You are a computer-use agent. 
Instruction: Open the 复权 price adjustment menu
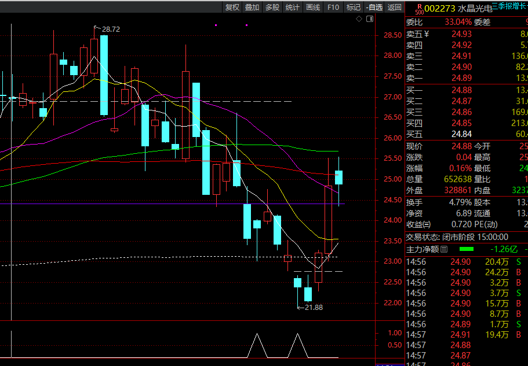[x=232, y=8]
